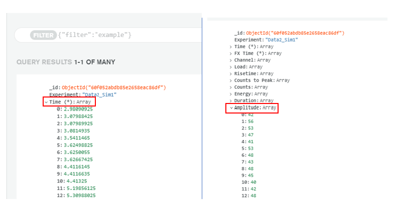Expand the FX Time (*) array
Screen dimensions: 393x216
tap(231, 53)
